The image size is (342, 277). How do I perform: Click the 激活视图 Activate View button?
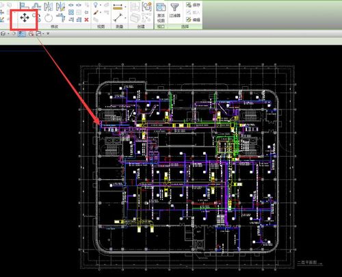[x=161, y=12]
